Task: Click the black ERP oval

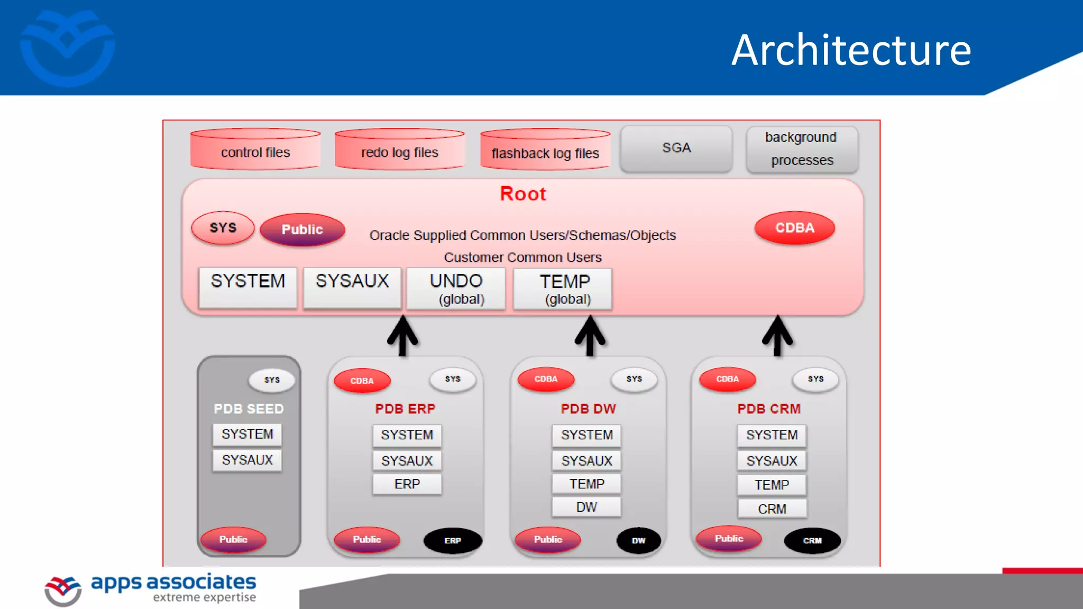Action: 453,540
